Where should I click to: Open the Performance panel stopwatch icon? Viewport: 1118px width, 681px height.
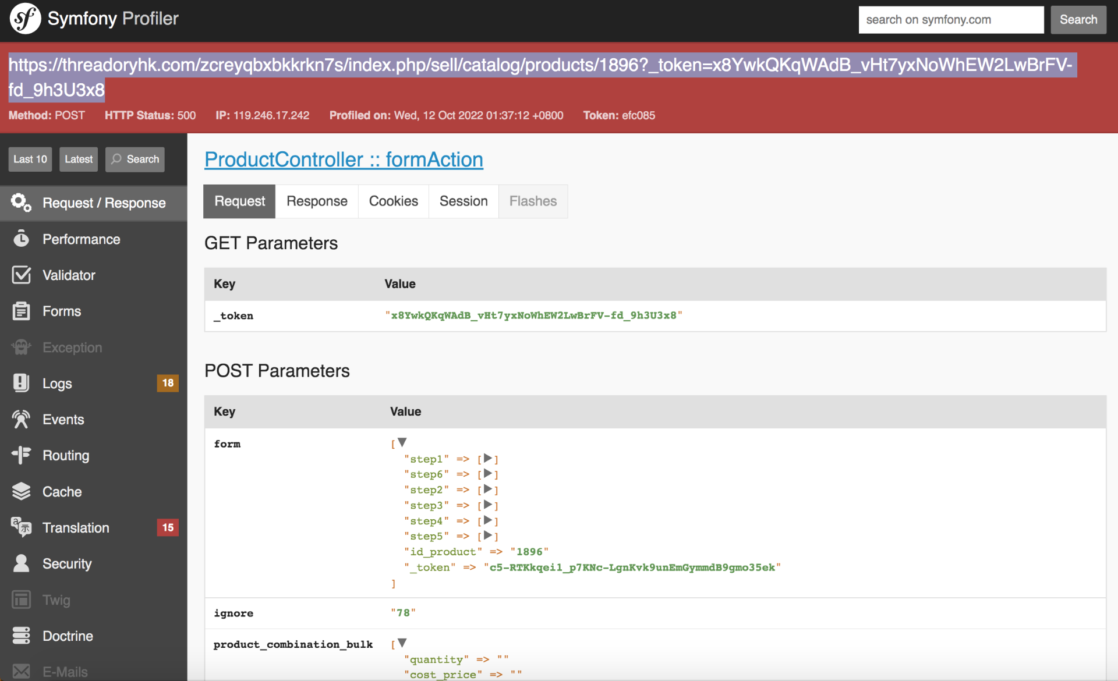coord(22,239)
